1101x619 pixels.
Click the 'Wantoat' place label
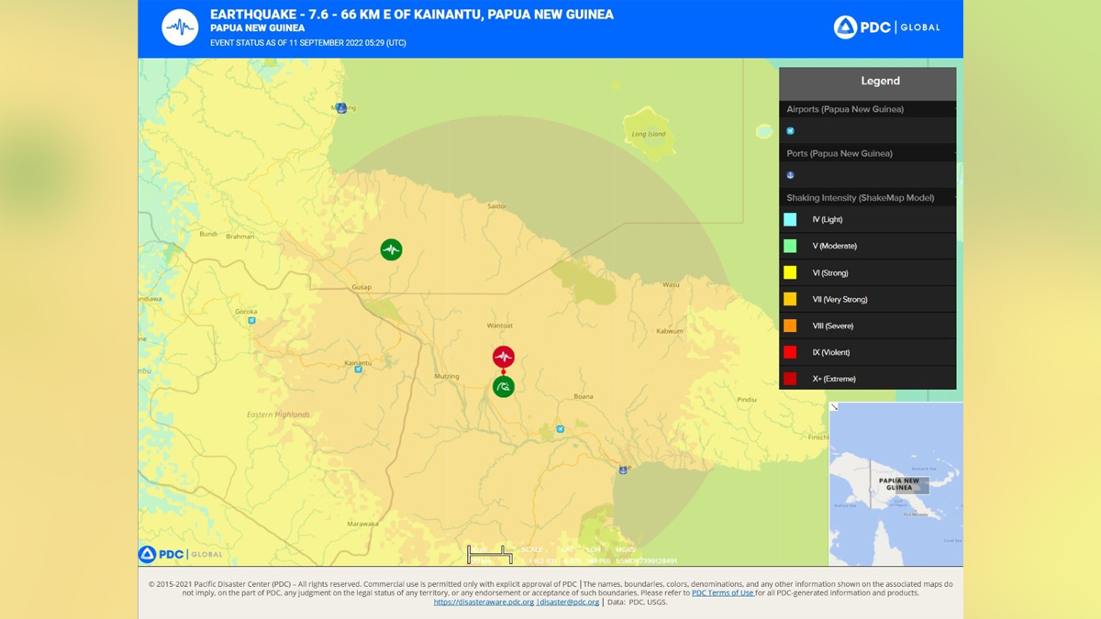click(x=500, y=326)
